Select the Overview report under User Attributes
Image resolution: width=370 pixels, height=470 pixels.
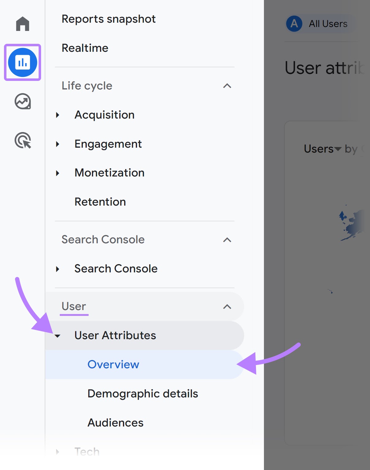(x=113, y=364)
